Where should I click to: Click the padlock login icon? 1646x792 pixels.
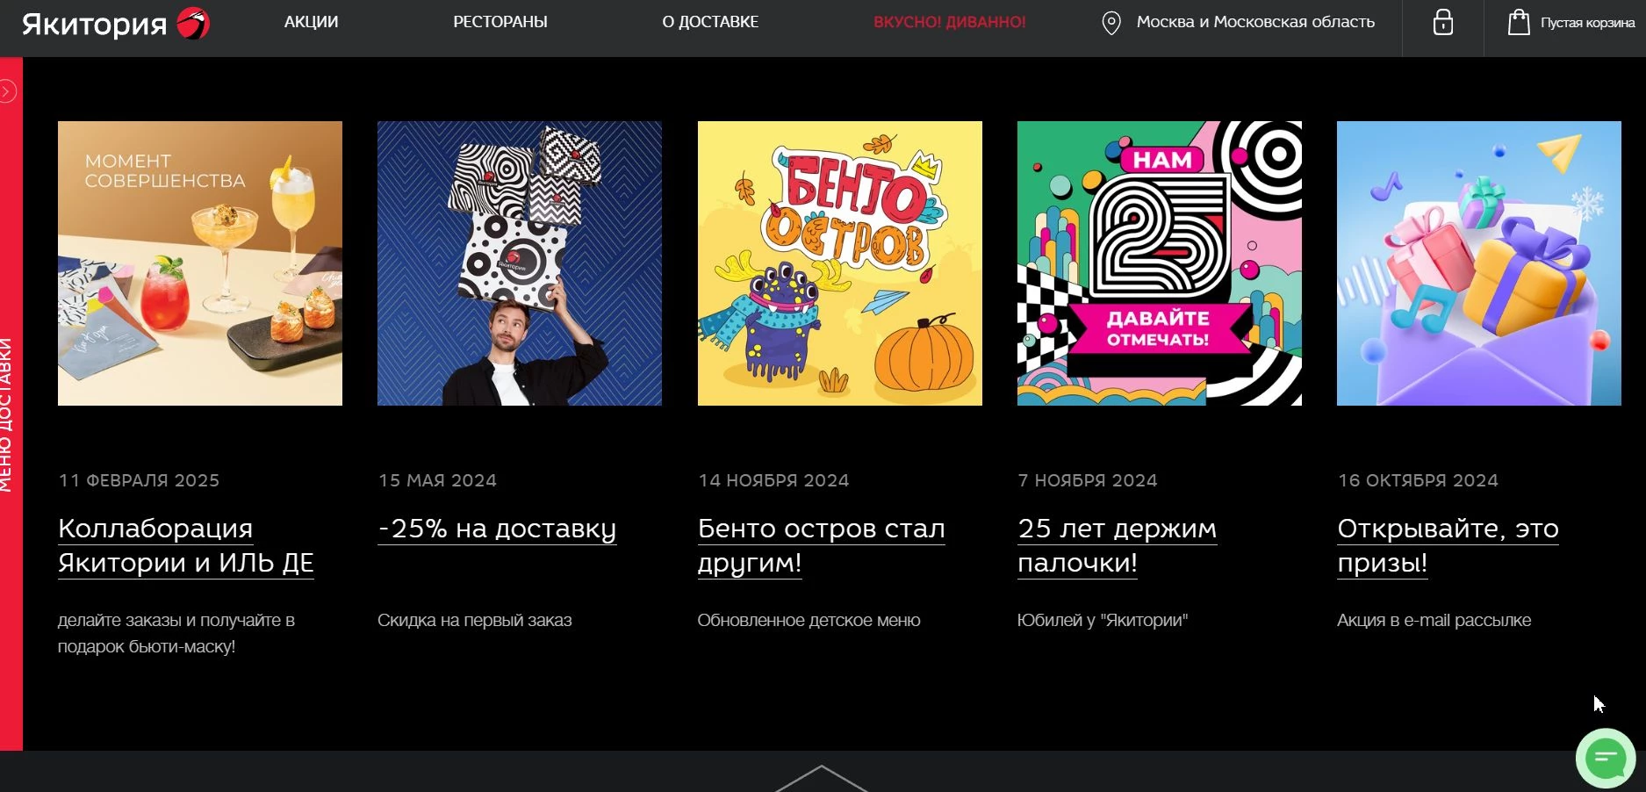pos(1443,22)
